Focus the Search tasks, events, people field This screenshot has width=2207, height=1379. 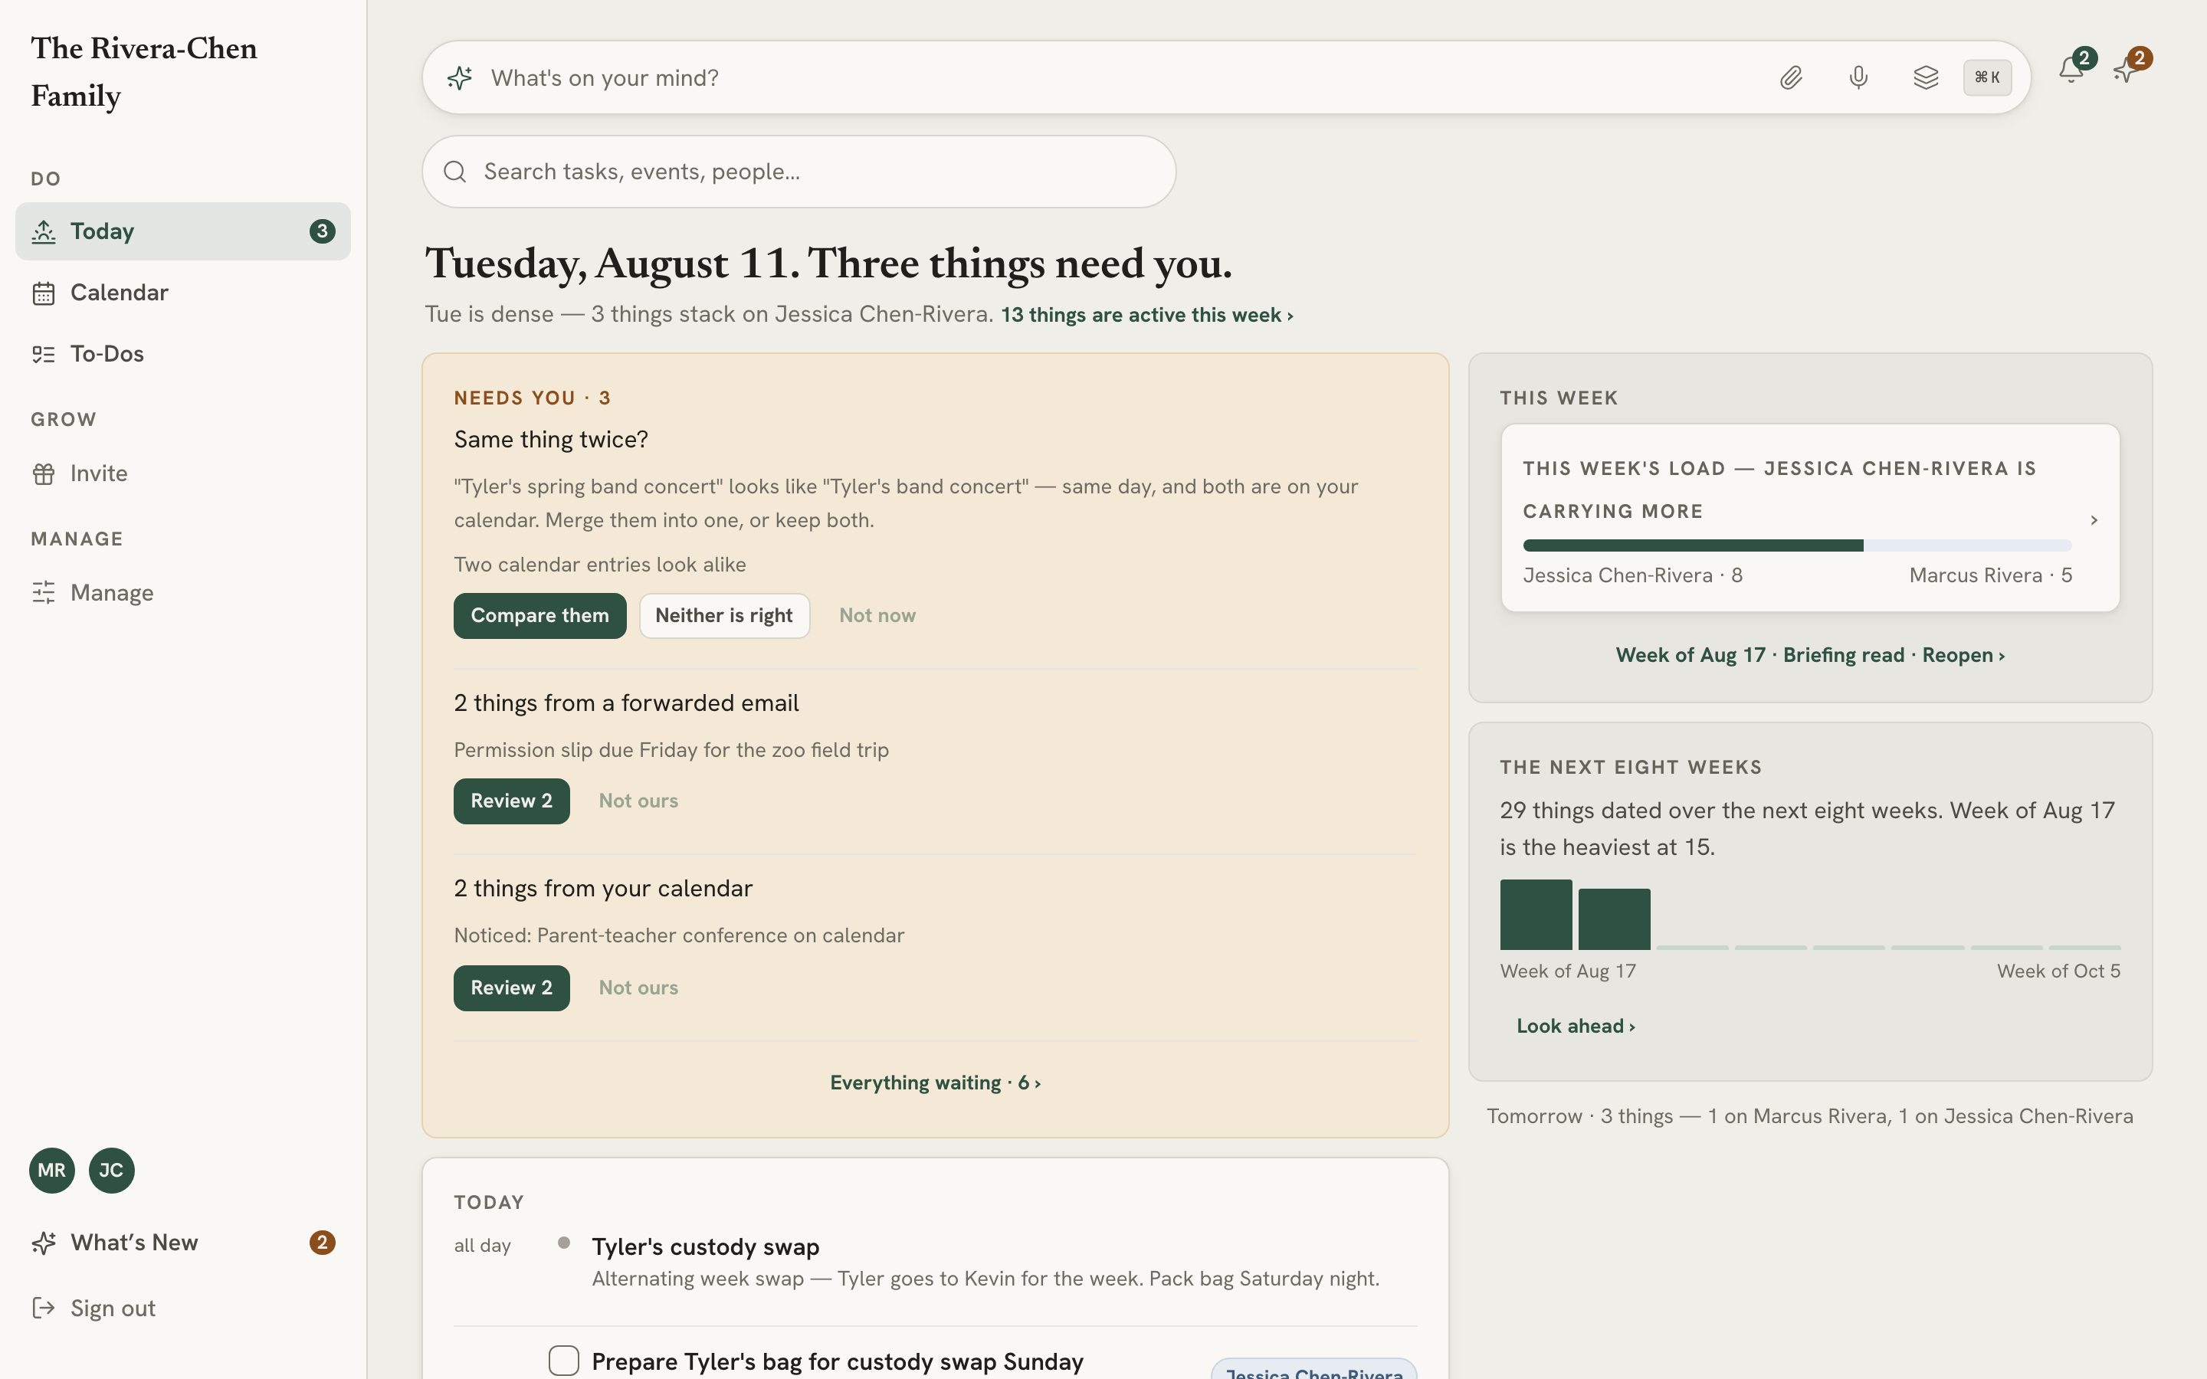coord(799,172)
